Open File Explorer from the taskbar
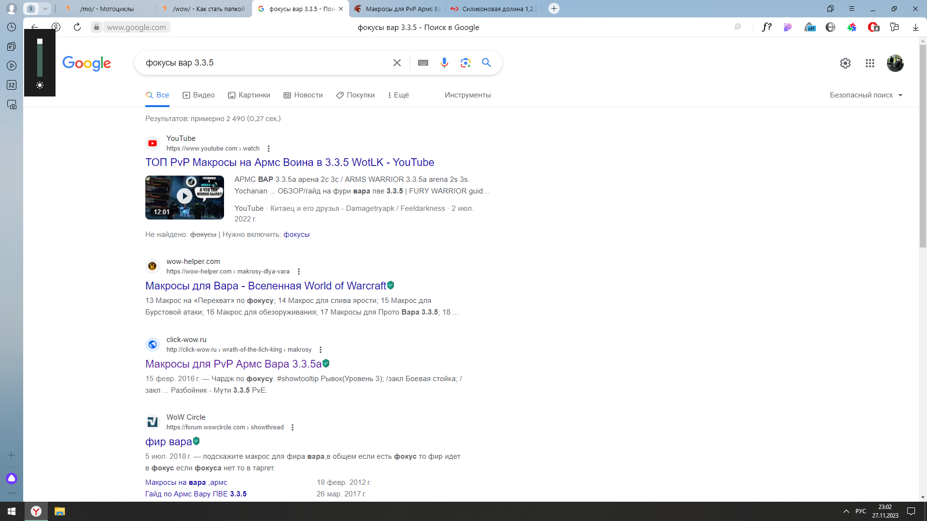The height and width of the screenshot is (521, 927). [59, 511]
